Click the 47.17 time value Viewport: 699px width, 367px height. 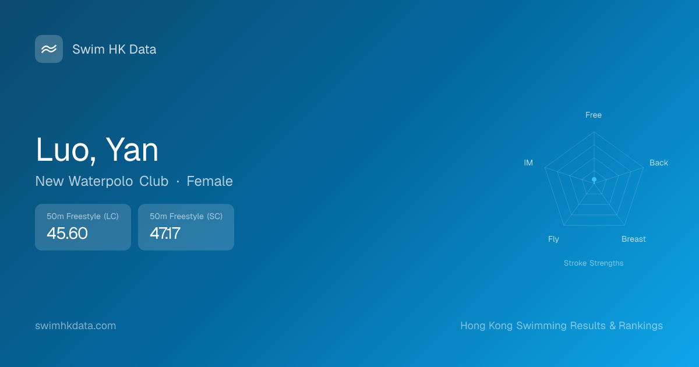point(165,234)
